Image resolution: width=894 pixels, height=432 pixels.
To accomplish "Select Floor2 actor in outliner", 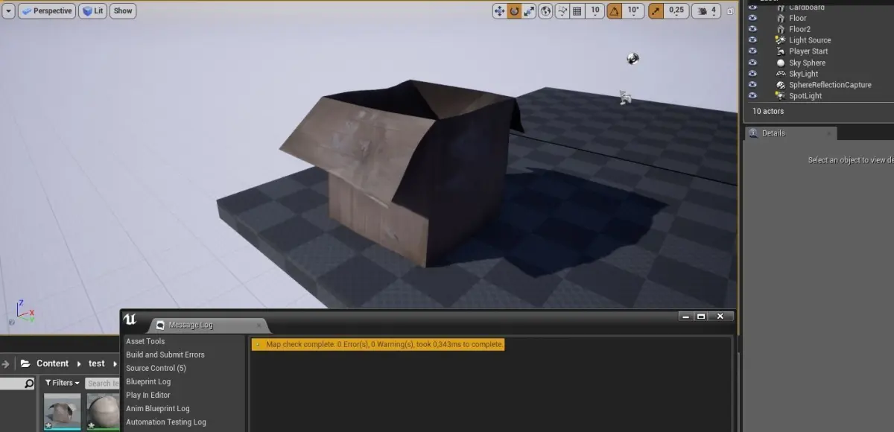I will pos(800,29).
